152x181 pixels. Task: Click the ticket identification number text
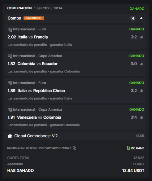coord(39,148)
